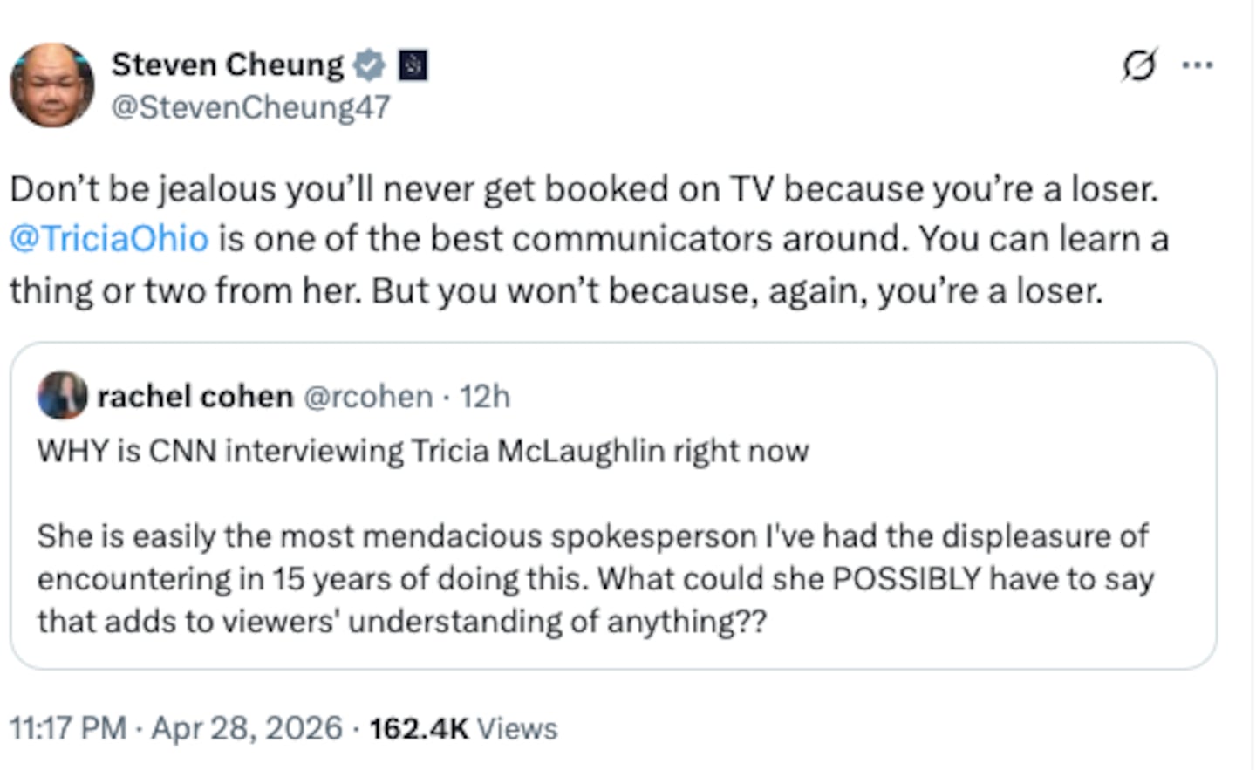The width and height of the screenshot is (1256, 770).
Task: Open the three-dot more options menu
Action: tap(1197, 65)
